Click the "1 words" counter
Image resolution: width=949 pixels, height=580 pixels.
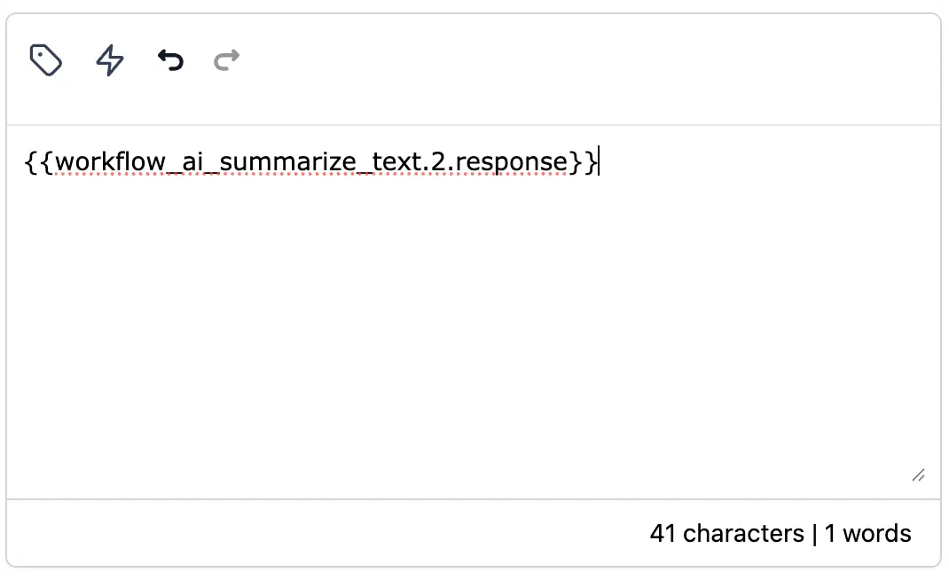click(x=867, y=533)
